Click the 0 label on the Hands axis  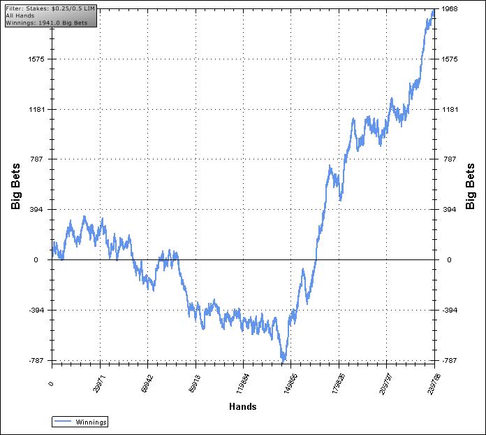click(x=51, y=384)
